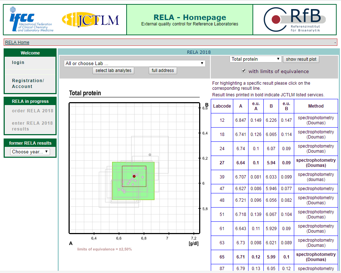Expand the Total protein analyte dropdown

(256, 59)
